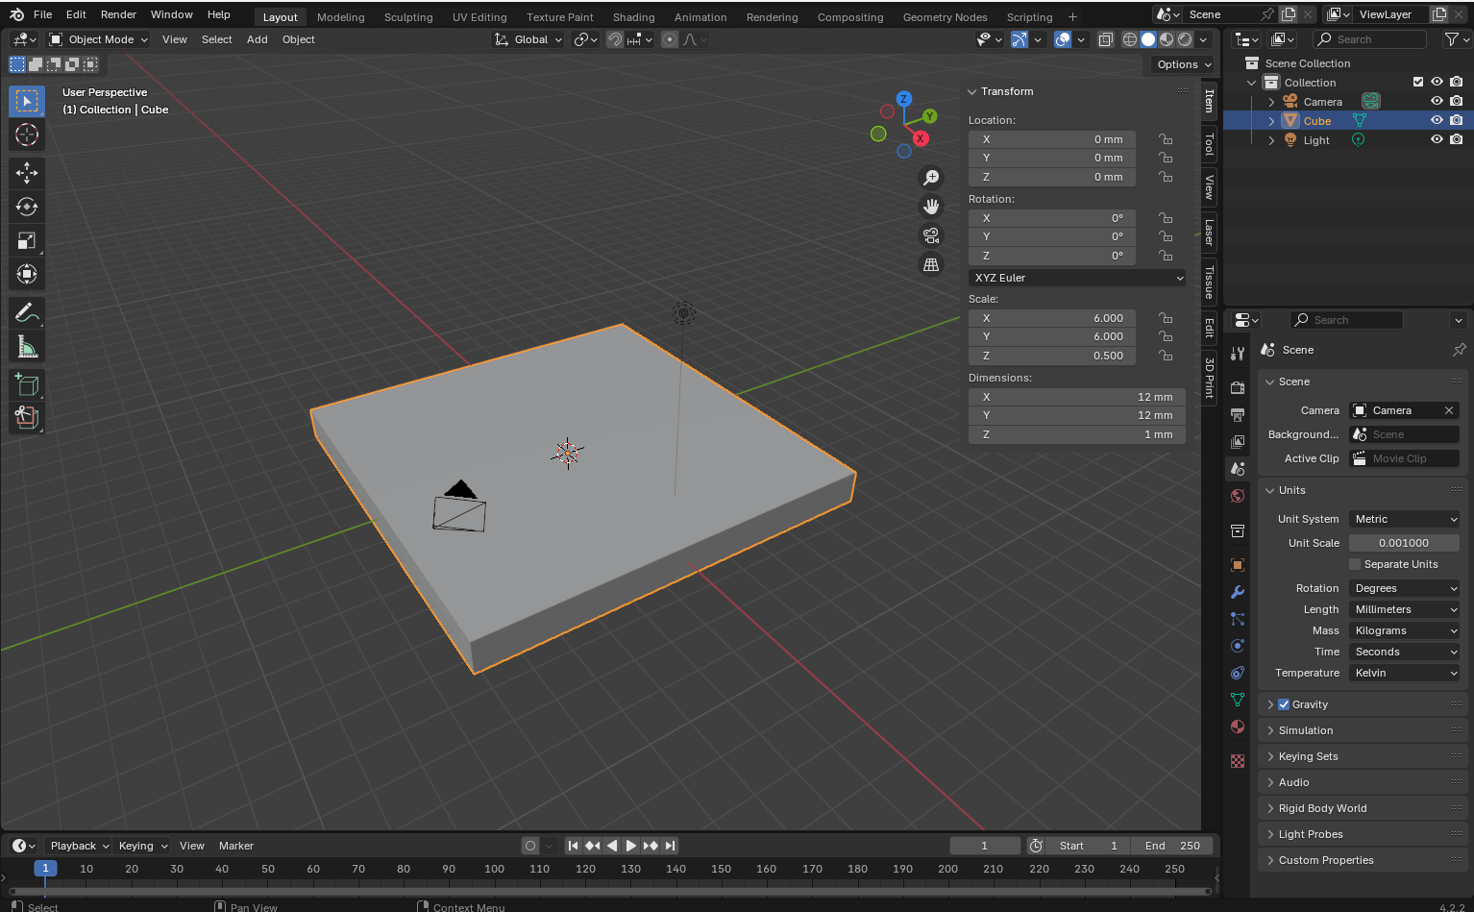Select the Measure tool
1474x912 pixels.
[x=27, y=346]
